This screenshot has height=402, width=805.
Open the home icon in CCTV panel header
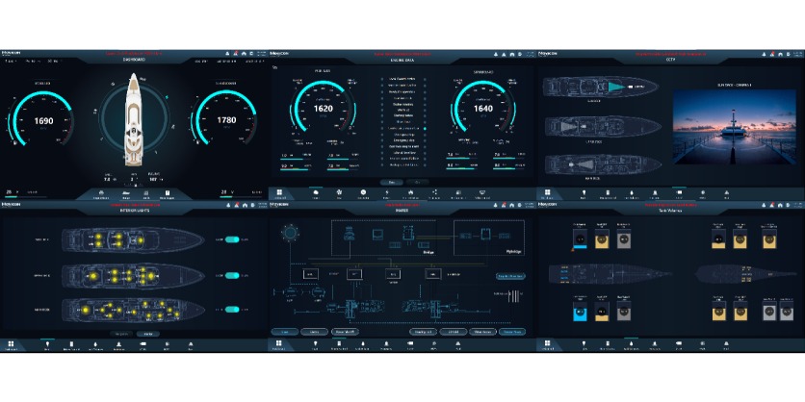coord(781,54)
